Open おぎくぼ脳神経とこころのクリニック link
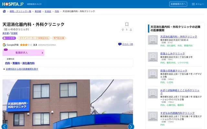Image resolution: width=207 pixels, height=129 pixels. [x=180, y=92]
